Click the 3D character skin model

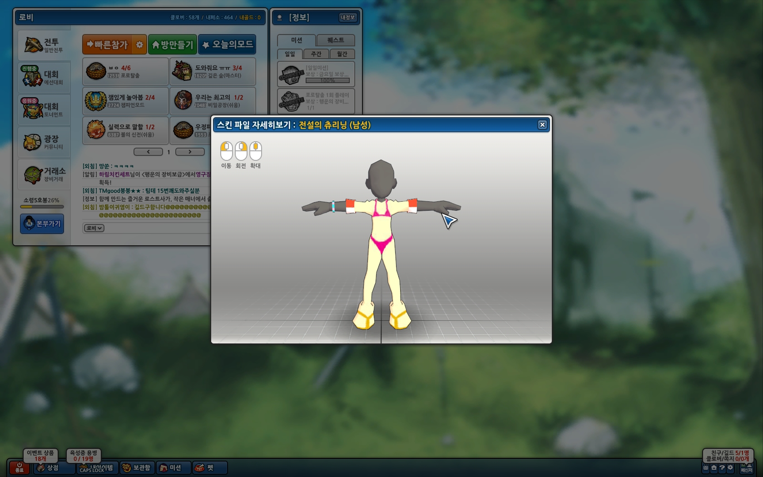(x=381, y=244)
